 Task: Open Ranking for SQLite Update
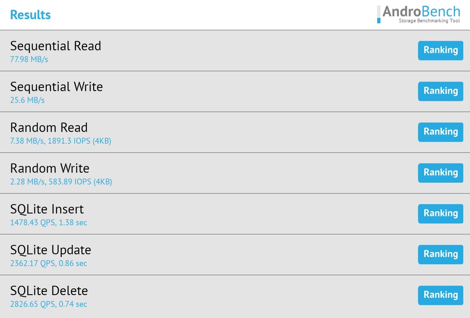point(441,255)
